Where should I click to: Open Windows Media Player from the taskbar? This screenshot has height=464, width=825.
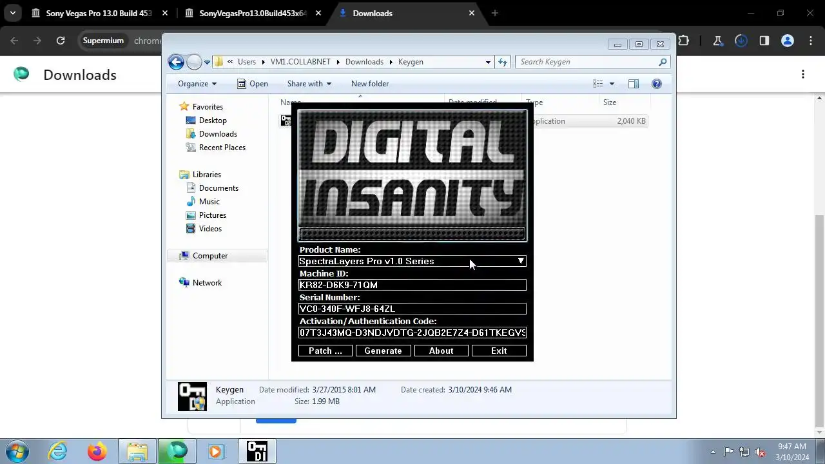(215, 451)
